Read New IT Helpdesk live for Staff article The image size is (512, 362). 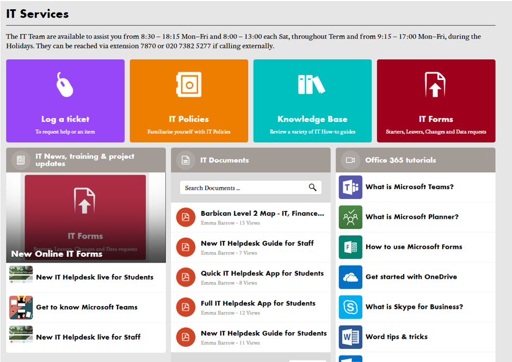[x=88, y=337]
